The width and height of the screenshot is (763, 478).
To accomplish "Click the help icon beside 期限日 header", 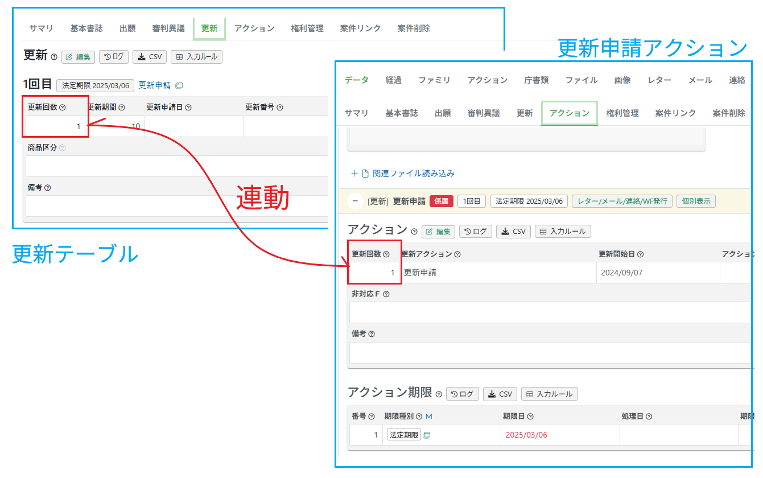I will (530, 417).
